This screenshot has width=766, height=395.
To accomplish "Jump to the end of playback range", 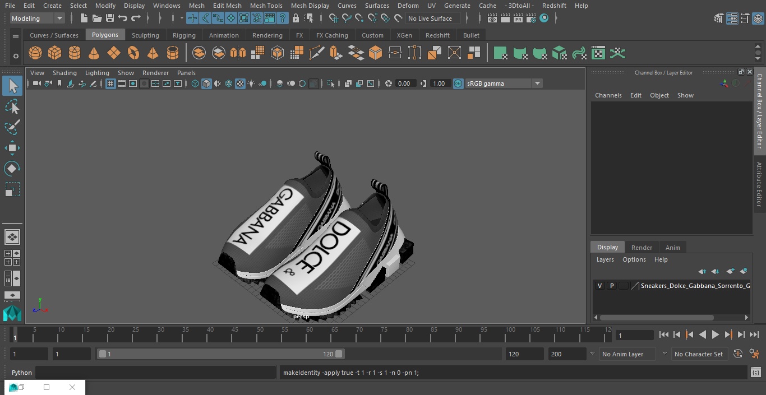I will pos(754,334).
